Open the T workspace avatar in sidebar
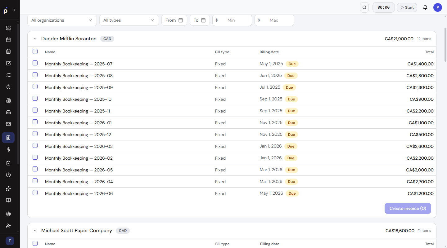 tap(10, 241)
